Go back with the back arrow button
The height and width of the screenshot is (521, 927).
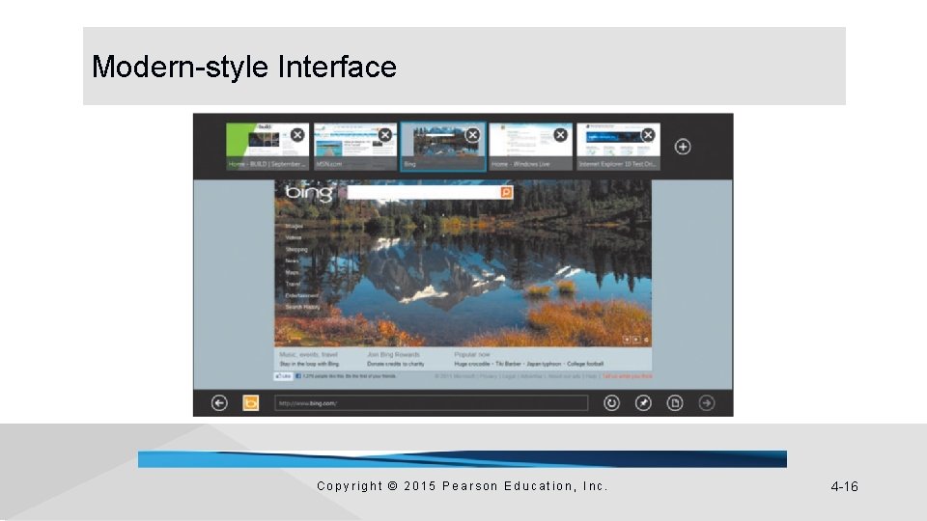coord(219,403)
